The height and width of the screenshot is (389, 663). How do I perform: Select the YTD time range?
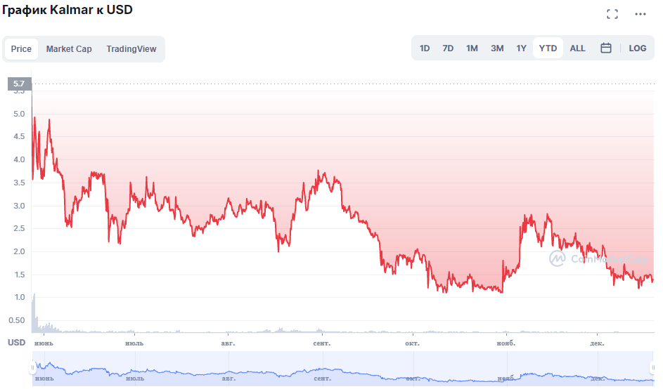(x=548, y=48)
